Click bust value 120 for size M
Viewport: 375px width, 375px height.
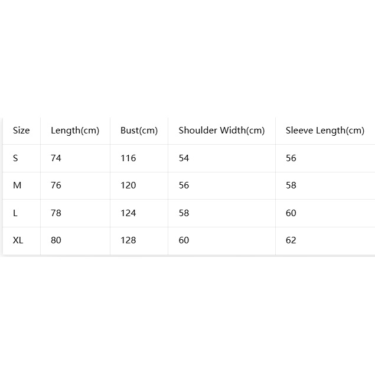pos(128,185)
